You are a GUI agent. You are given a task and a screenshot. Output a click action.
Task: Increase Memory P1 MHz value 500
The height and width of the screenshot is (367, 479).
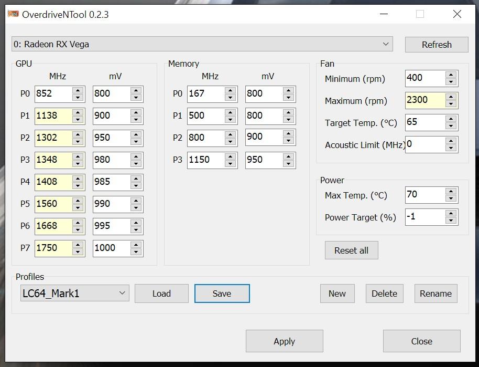click(x=231, y=112)
